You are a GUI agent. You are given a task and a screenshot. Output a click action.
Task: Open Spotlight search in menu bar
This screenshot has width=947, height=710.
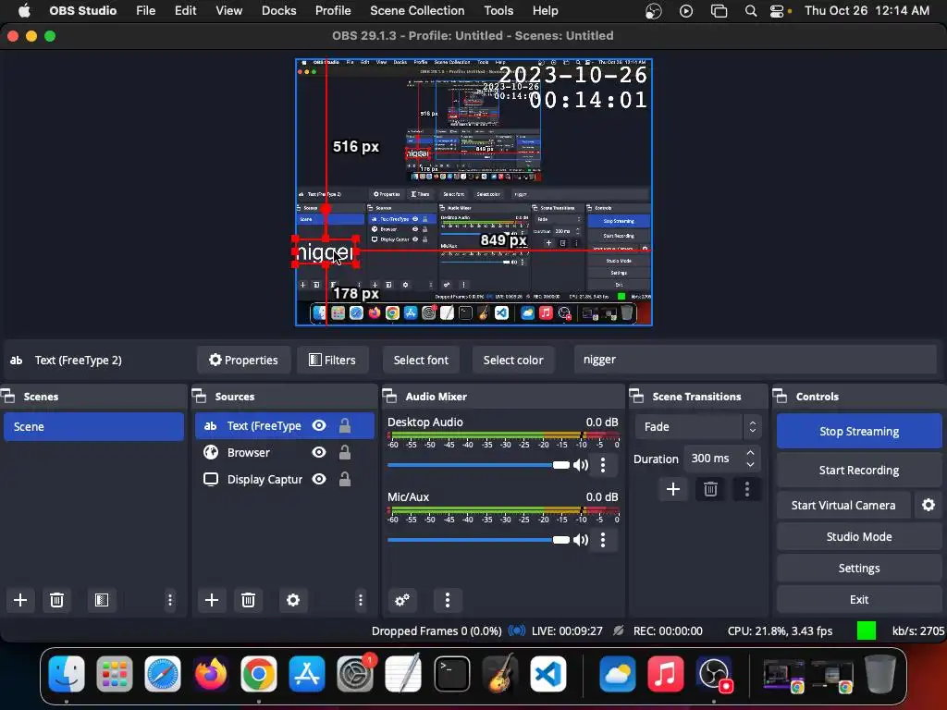pyautogui.click(x=751, y=10)
